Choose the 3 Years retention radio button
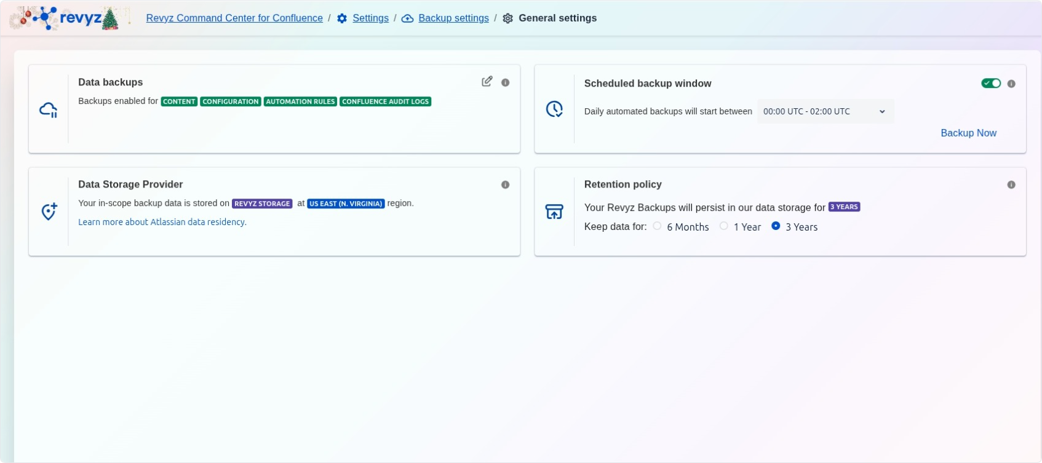The height and width of the screenshot is (463, 1042). (x=776, y=226)
